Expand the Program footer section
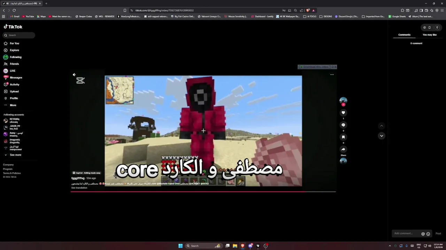446x250 pixels. tap(8, 169)
